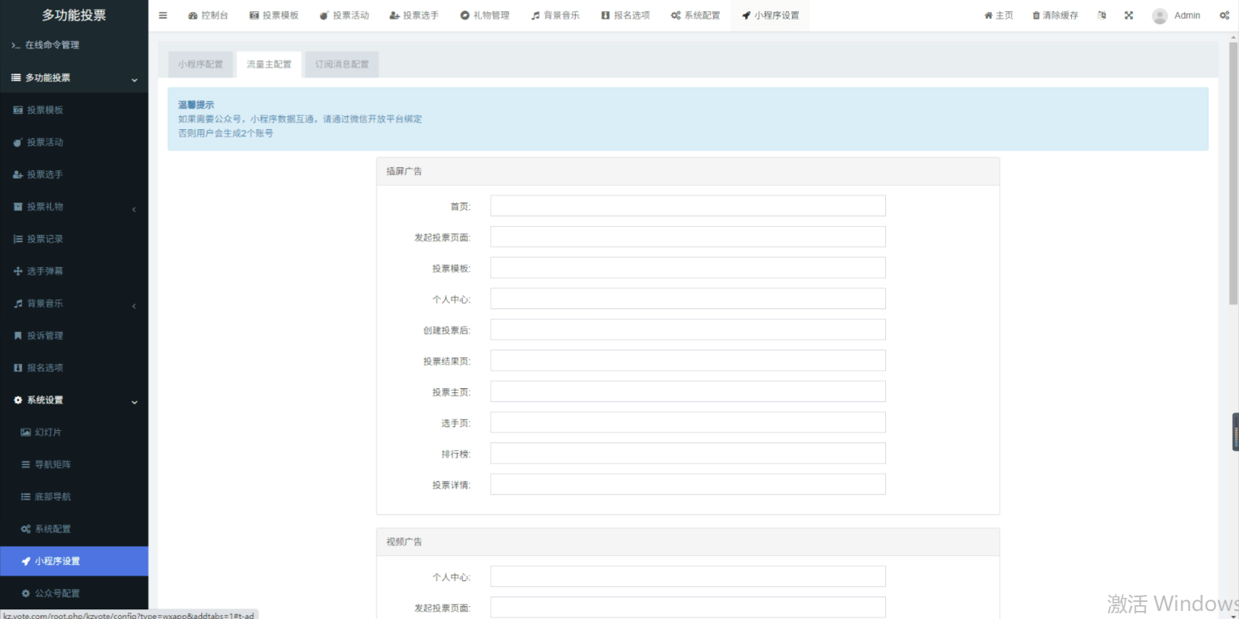Open 幻灯片 in the sidebar
The image size is (1239, 619).
73,433
